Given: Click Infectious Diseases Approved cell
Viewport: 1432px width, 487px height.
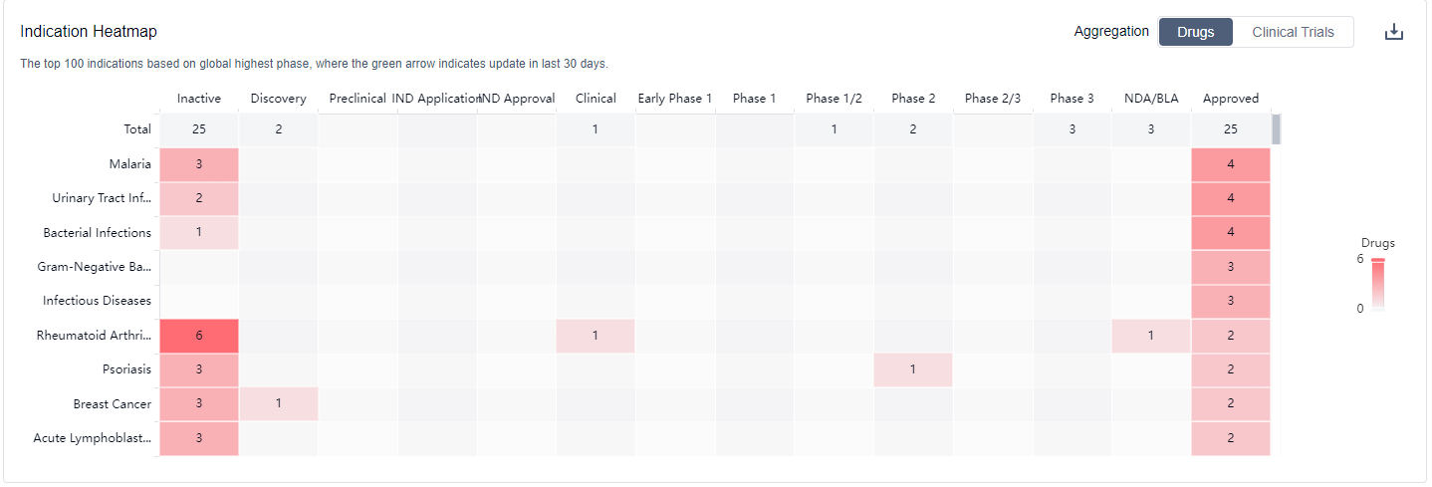Looking at the screenshot, I should pyautogui.click(x=1231, y=301).
